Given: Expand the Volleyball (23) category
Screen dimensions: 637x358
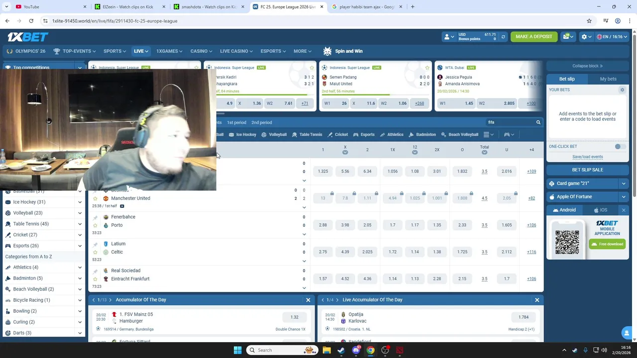Looking at the screenshot, I should pyautogui.click(x=80, y=213).
